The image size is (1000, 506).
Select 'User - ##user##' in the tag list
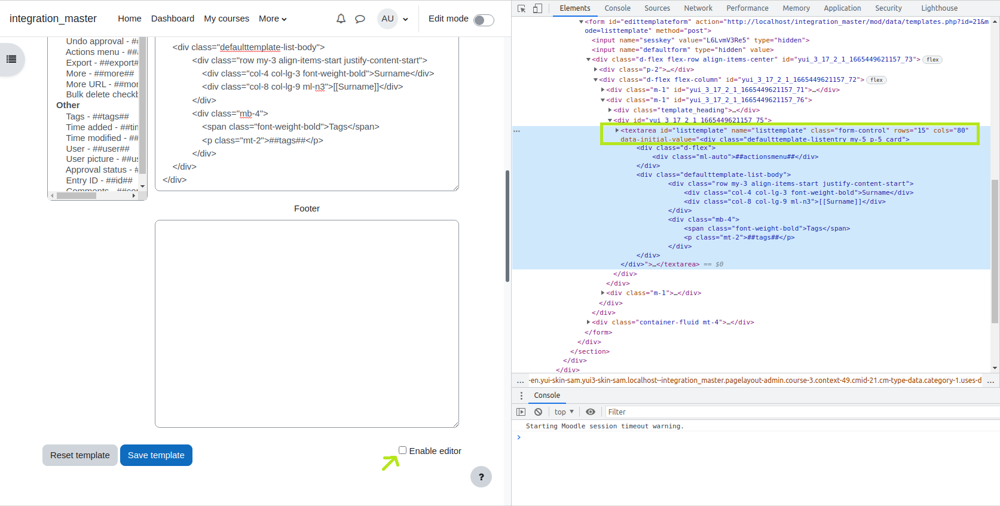point(97,149)
